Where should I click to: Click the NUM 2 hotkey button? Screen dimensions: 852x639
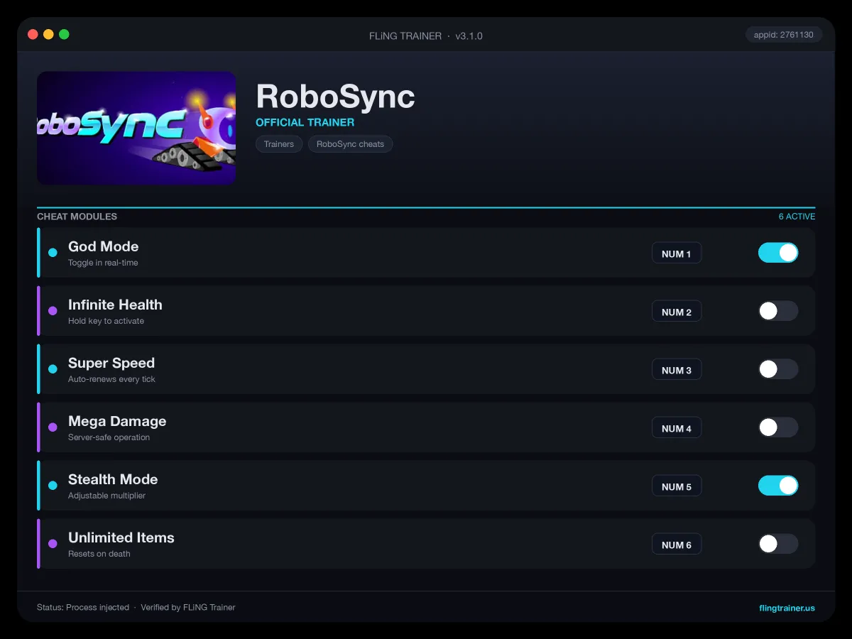coord(677,312)
